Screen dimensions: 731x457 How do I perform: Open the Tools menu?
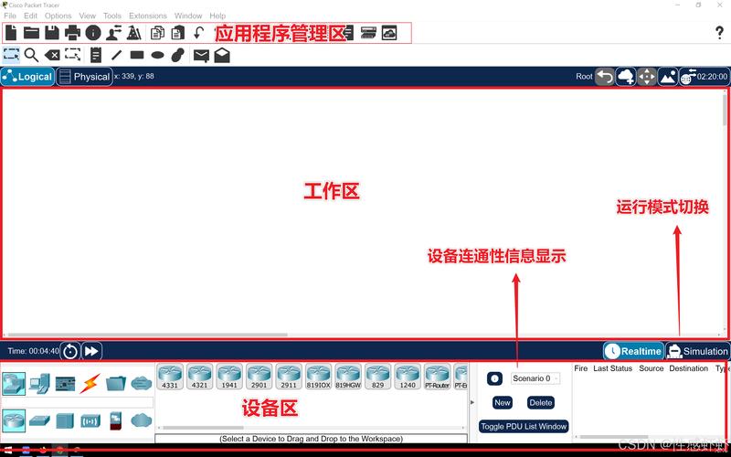pyautogui.click(x=111, y=16)
